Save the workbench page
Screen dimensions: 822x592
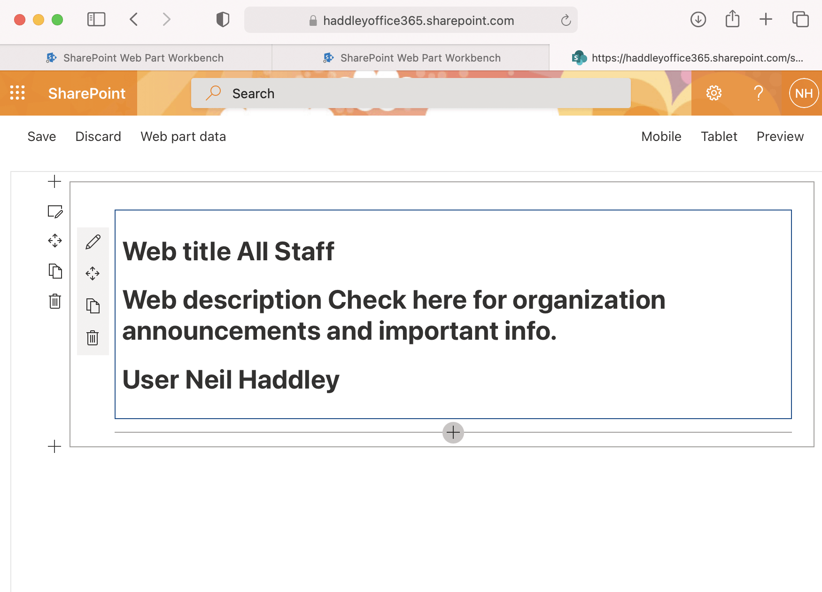42,137
